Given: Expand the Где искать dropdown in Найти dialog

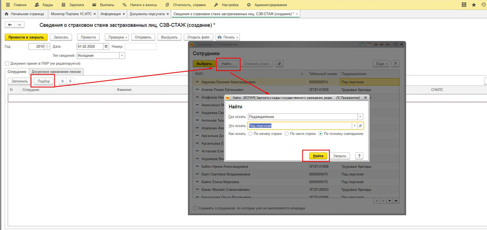Looking at the screenshot, I should coord(360,117).
